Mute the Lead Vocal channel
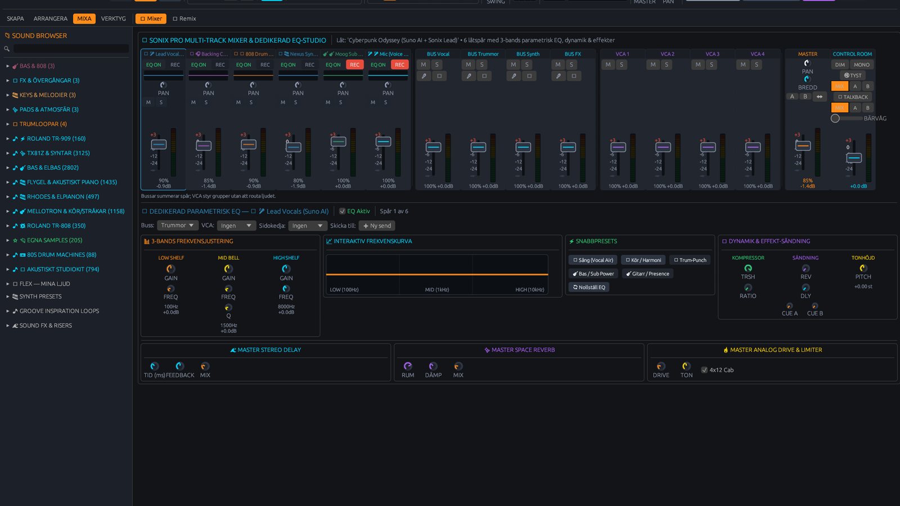900x506 pixels. (x=148, y=102)
